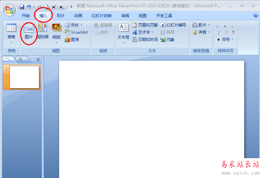
Task: Open the 影片 movie dropdown
Action: coord(201,25)
